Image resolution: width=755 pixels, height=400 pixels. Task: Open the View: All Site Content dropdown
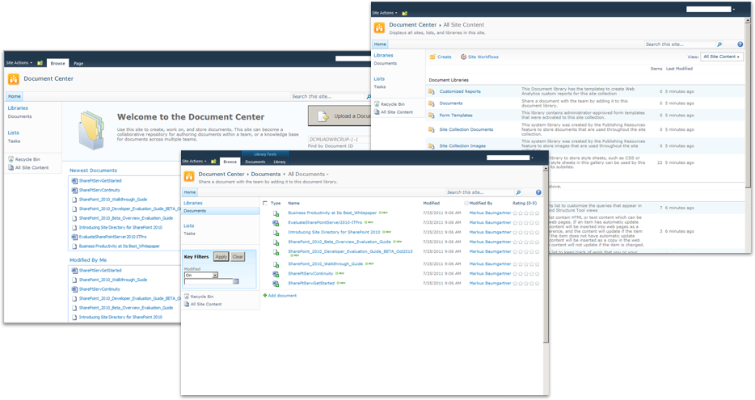pyautogui.click(x=721, y=57)
